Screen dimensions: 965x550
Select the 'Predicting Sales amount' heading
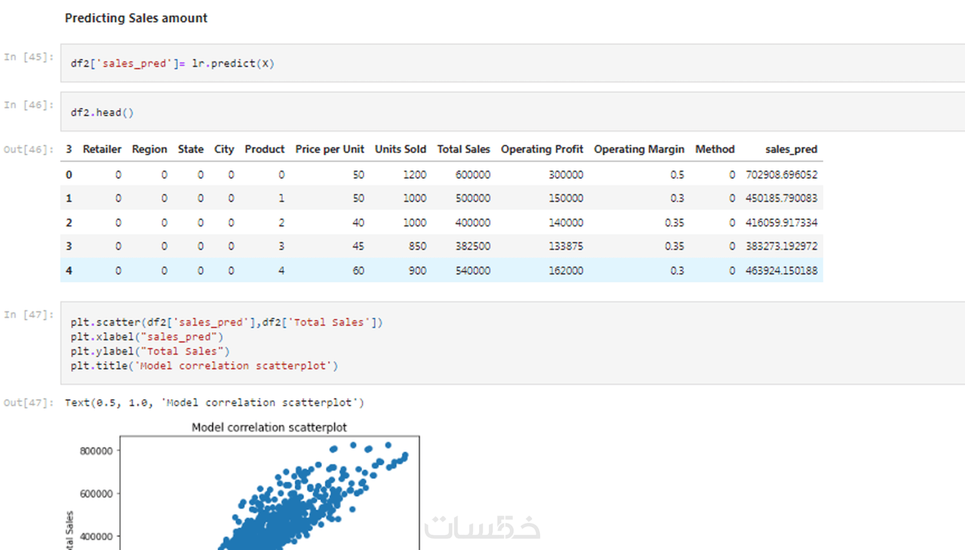click(136, 18)
